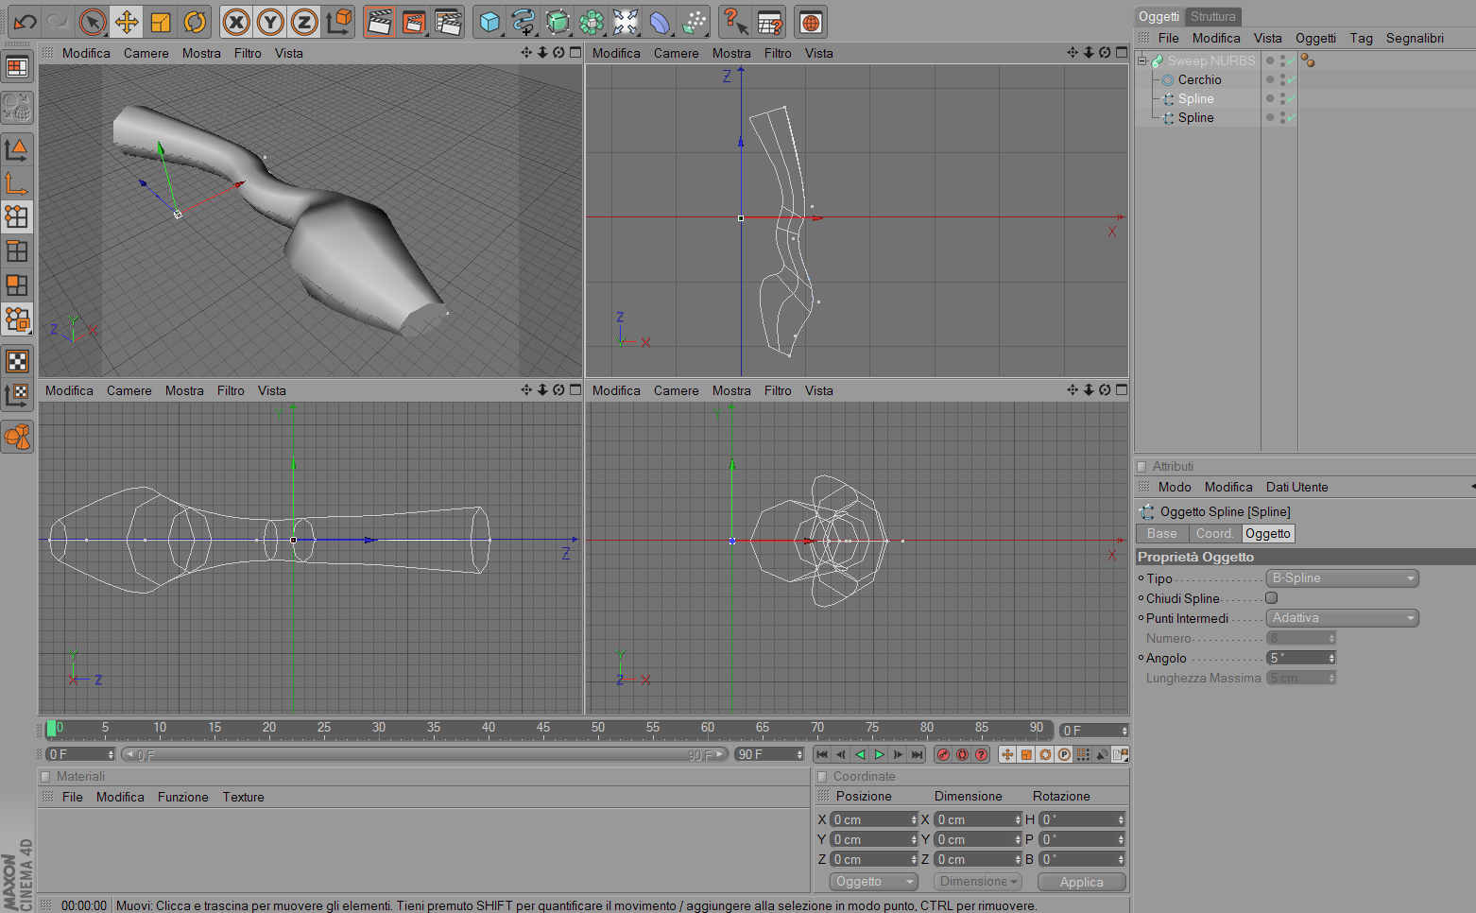The height and width of the screenshot is (913, 1476).
Task: Toggle Sweep NURBS green enable checkmark
Action: pos(1291,60)
